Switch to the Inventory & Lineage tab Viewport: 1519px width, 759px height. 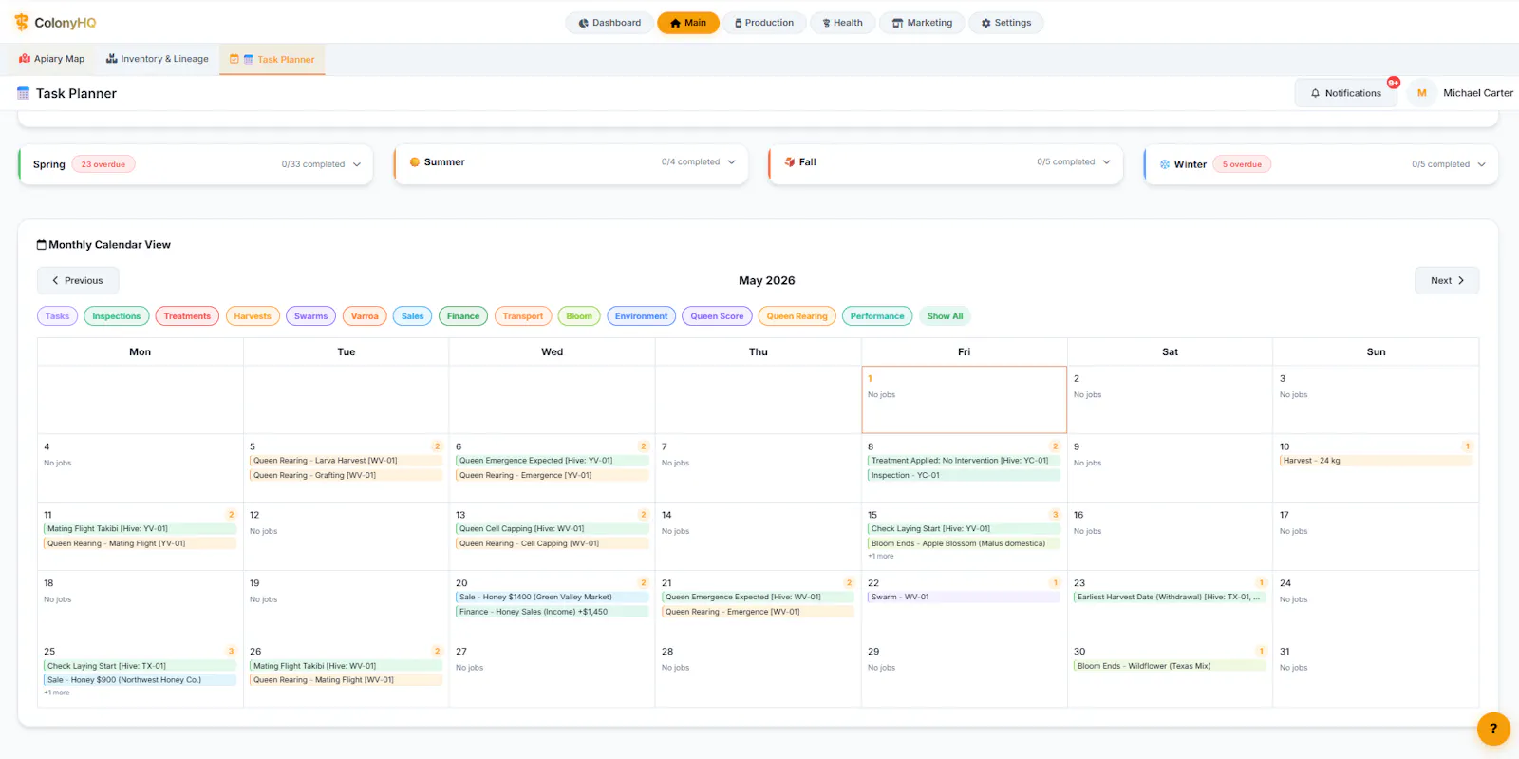coord(157,59)
